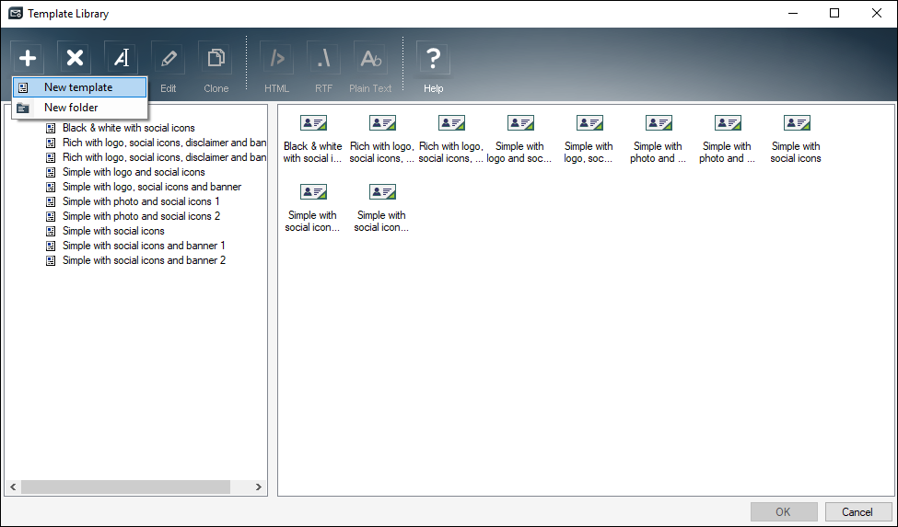This screenshot has height=527, width=898.
Task: Click the plus (New) toolbar icon
Action: tap(28, 58)
